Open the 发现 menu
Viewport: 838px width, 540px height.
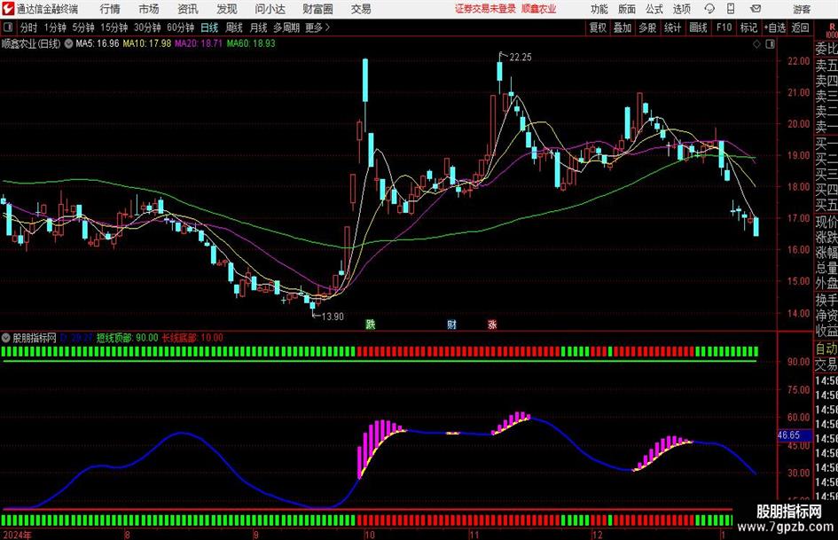click(x=227, y=9)
